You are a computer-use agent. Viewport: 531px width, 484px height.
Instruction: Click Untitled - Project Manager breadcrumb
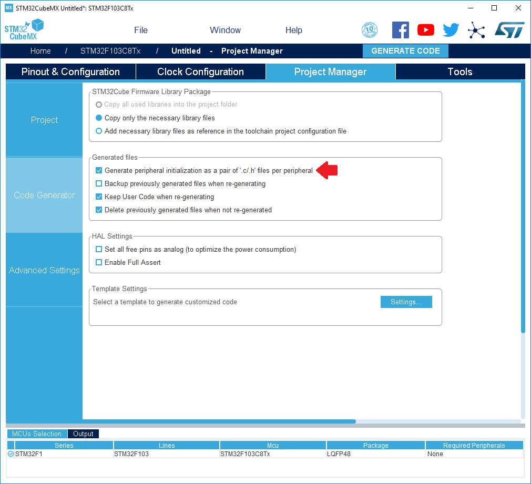pos(227,51)
